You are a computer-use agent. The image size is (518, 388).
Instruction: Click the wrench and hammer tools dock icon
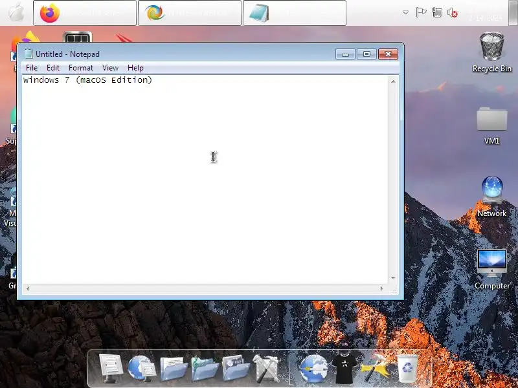(266, 368)
